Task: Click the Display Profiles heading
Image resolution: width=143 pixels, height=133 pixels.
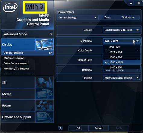Action: [65, 12]
